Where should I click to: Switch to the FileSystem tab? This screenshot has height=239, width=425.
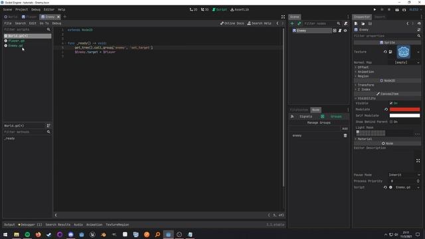click(299, 110)
